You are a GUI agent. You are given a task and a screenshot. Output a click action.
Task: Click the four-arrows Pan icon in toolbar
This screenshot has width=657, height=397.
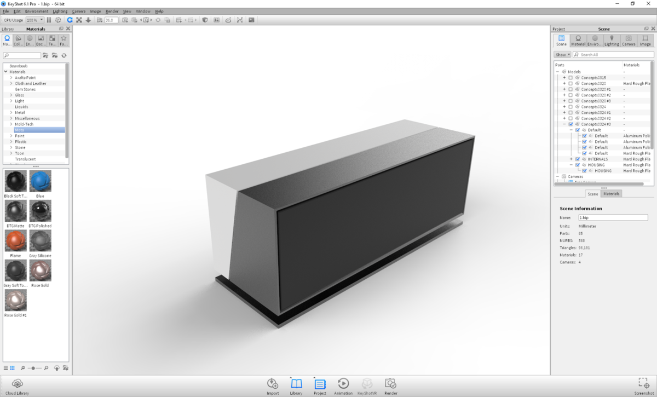tap(79, 20)
